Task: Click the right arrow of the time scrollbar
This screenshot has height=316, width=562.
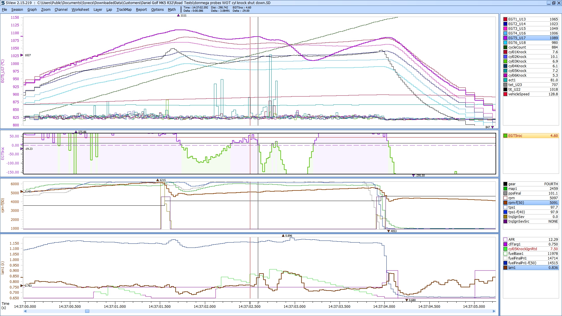Action: click(494, 311)
